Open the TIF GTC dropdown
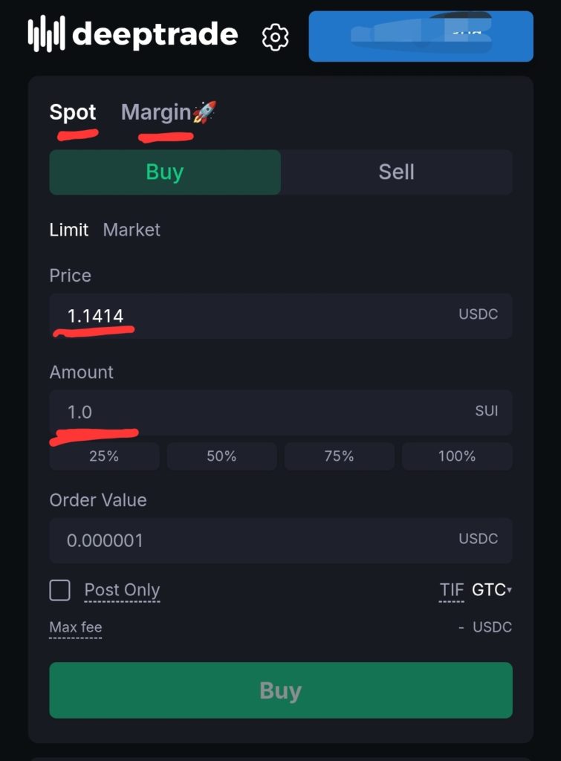 click(491, 590)
